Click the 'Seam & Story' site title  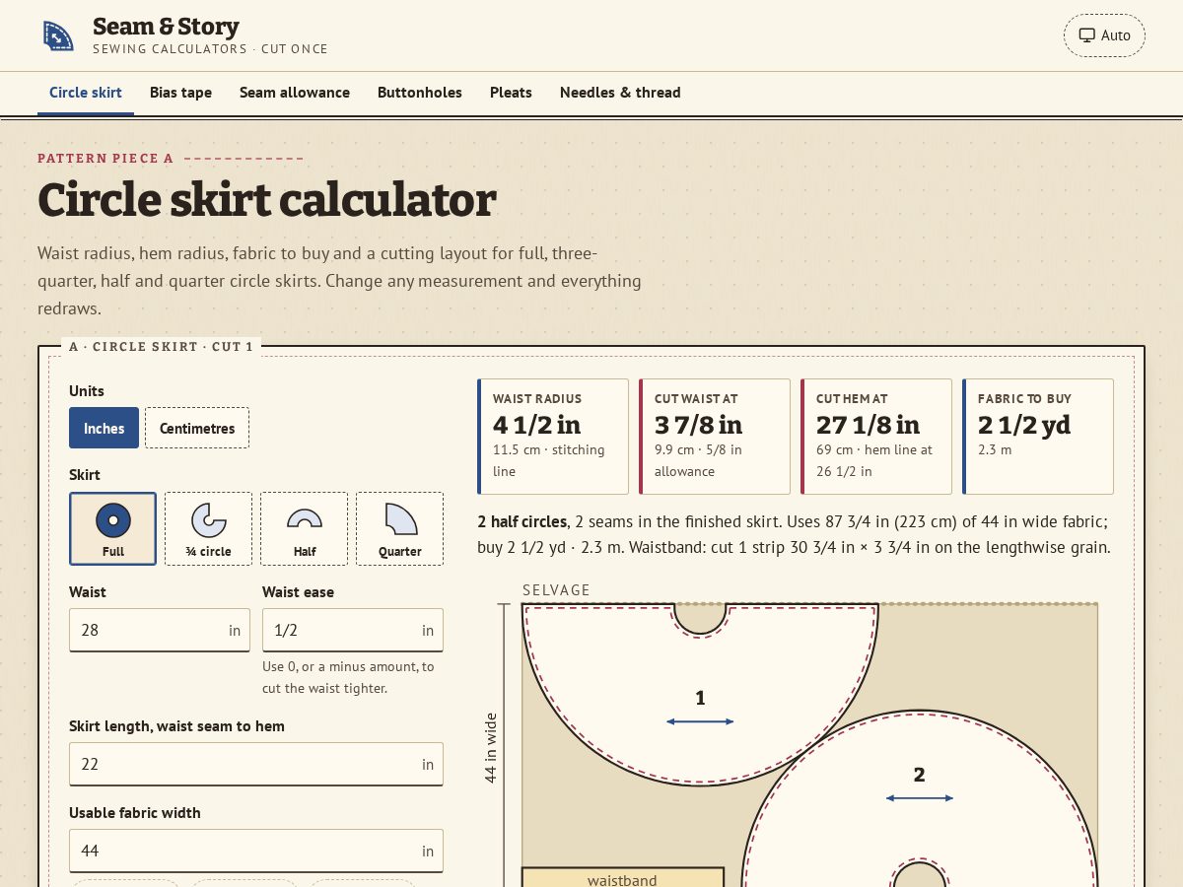(x=166, y=27)
